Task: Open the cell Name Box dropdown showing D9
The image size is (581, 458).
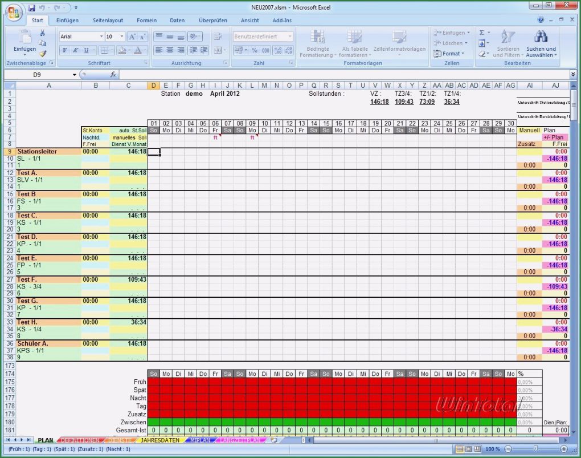Action: [74, 74]
